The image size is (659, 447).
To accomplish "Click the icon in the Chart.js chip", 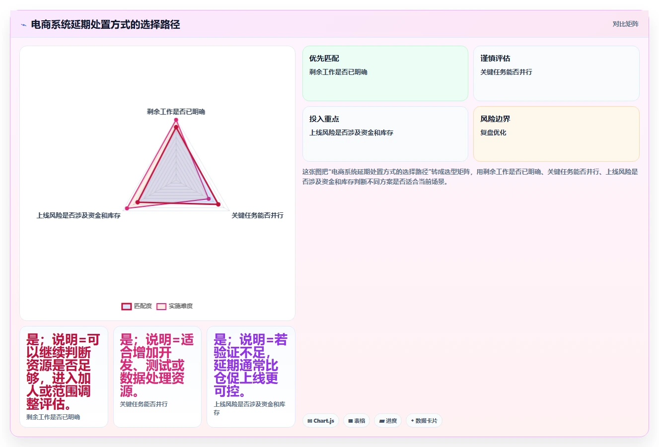I will [310, 421].
